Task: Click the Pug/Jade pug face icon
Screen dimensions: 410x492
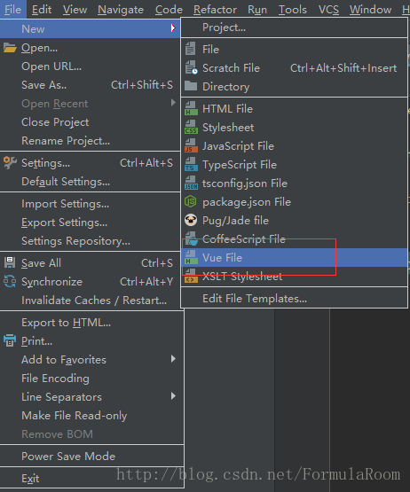Action: [x=191, y=220]
